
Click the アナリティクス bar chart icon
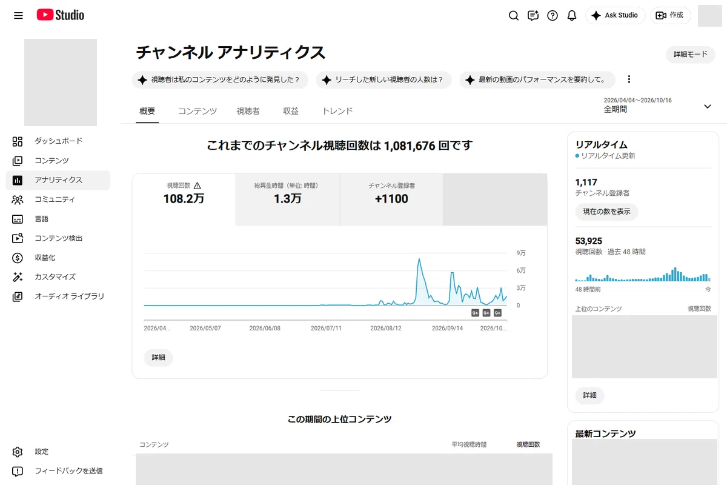pyautogui.click(x=18, y=180)
